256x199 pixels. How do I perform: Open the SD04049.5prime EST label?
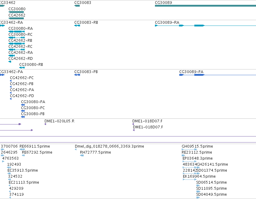[211, 194]
